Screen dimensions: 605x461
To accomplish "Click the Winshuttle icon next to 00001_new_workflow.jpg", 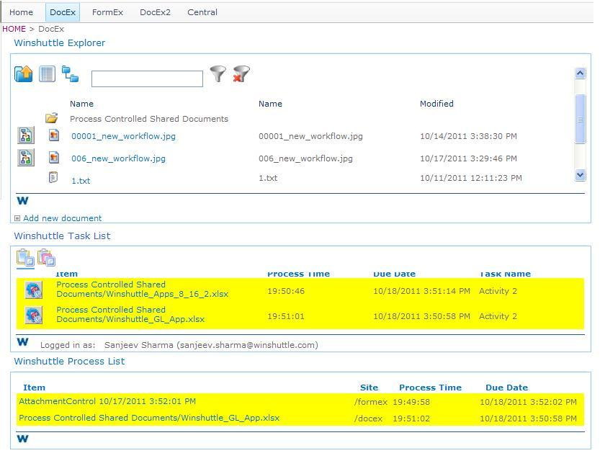I will point(25,135).
